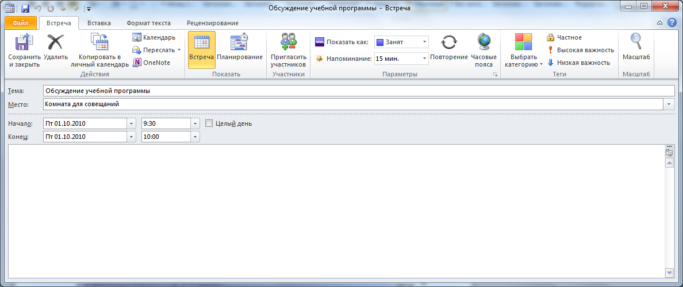Click the Место location field

(353, 104)
